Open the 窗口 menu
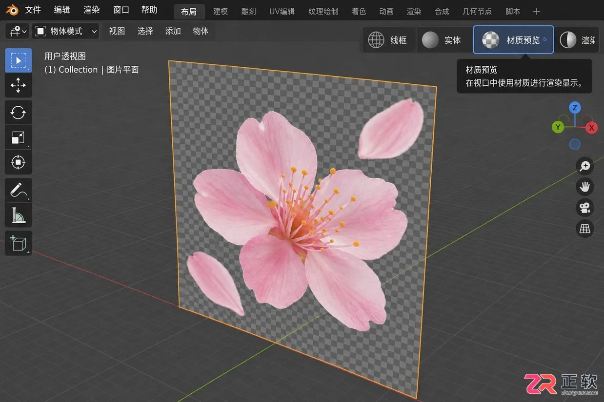Screen dimensions: 604x402 [x=121, y=10]
